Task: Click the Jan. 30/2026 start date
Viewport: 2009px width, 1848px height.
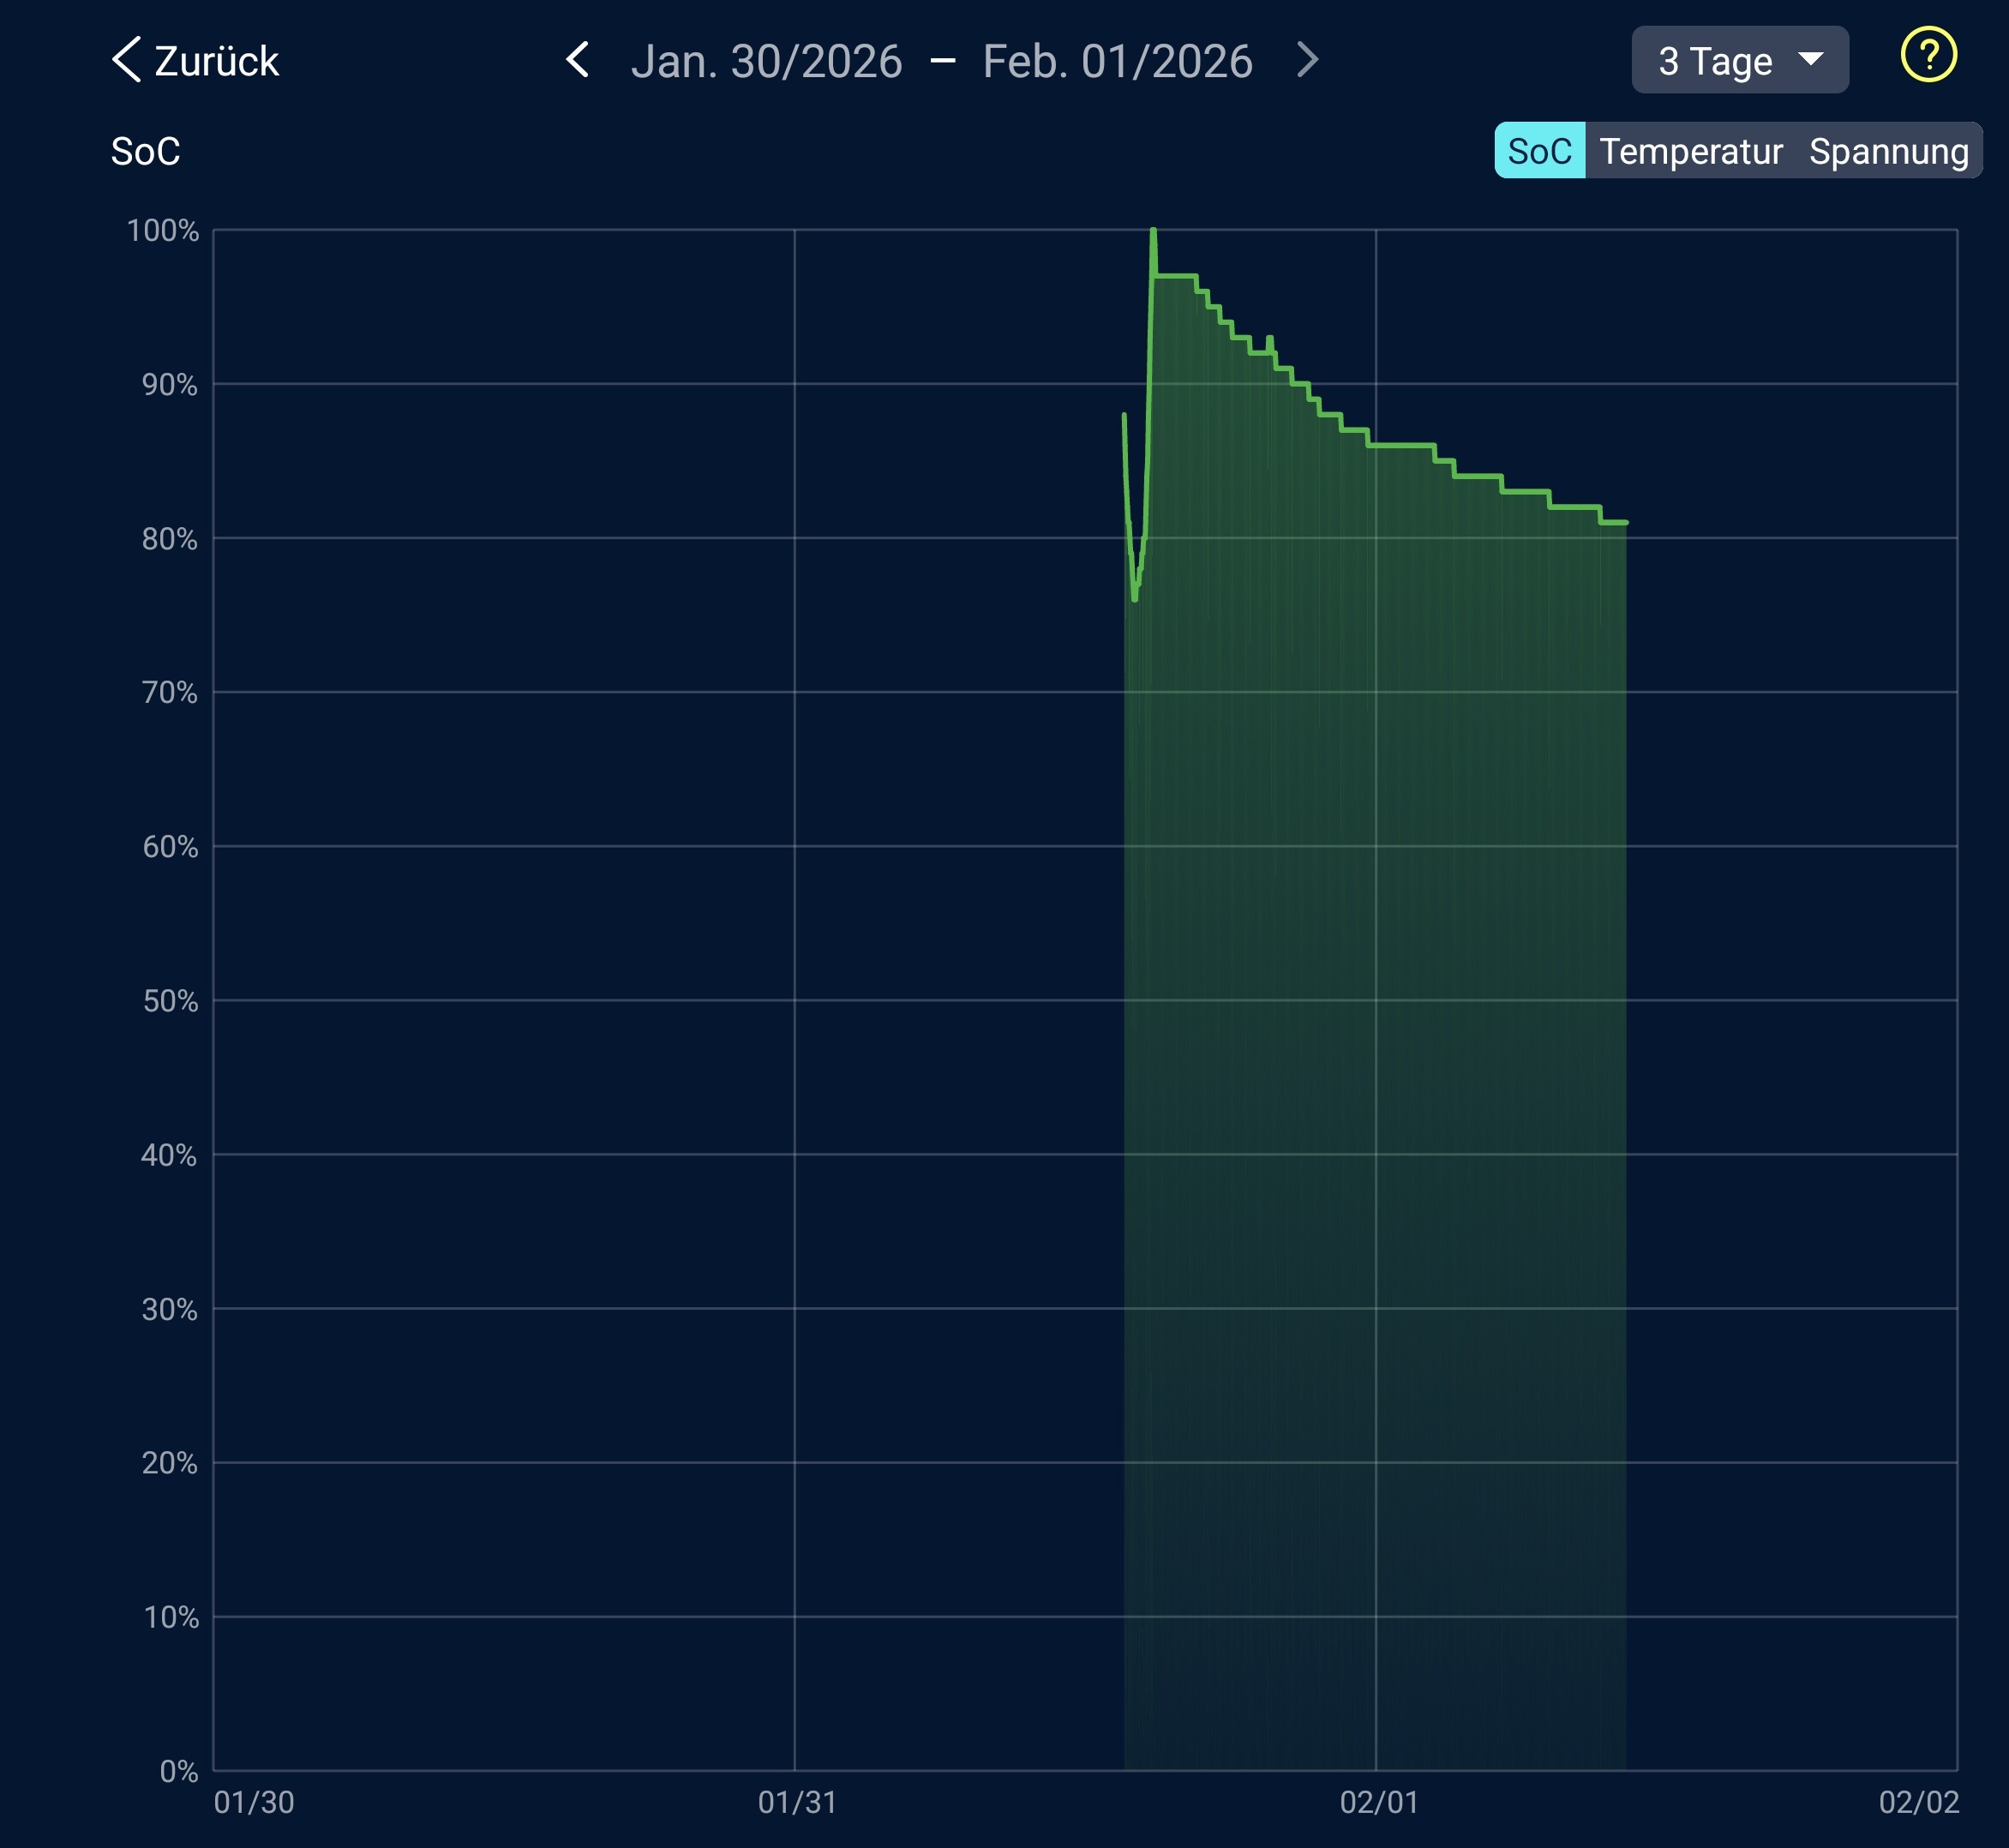Action: (x=766, y=61)
